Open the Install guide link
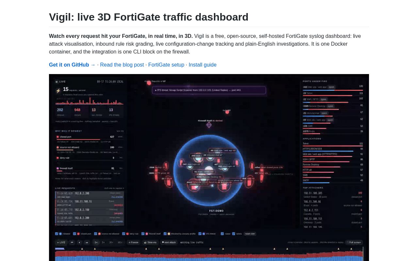Viewport: 418px width, 261px height. coord(202,65)
